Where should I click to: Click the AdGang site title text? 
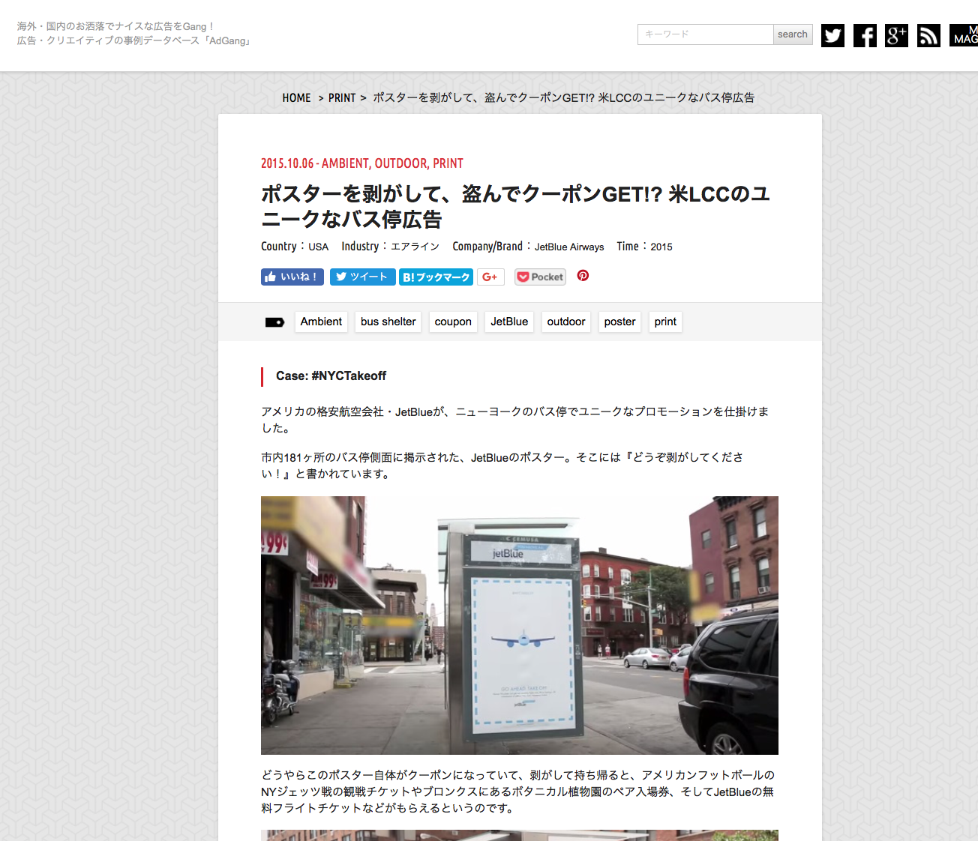(x=135, y=34)
